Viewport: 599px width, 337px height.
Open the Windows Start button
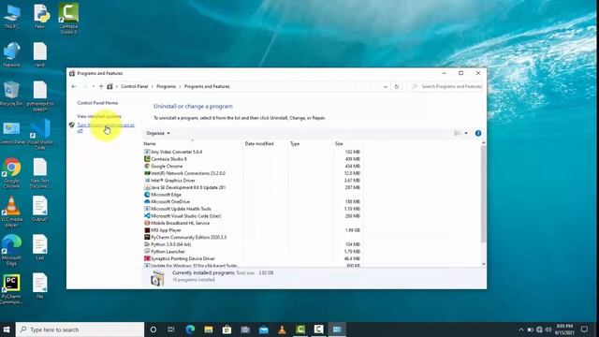[7, 330]
